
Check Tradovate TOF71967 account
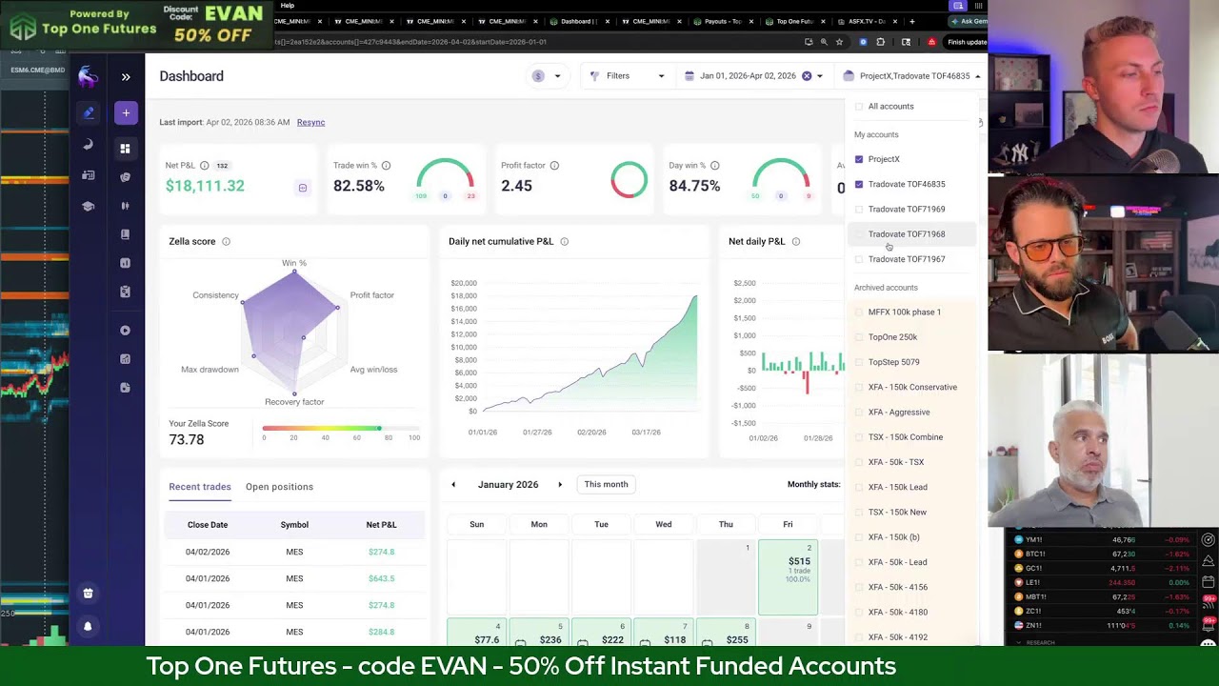pyautogui.click(x=859, y=259)
